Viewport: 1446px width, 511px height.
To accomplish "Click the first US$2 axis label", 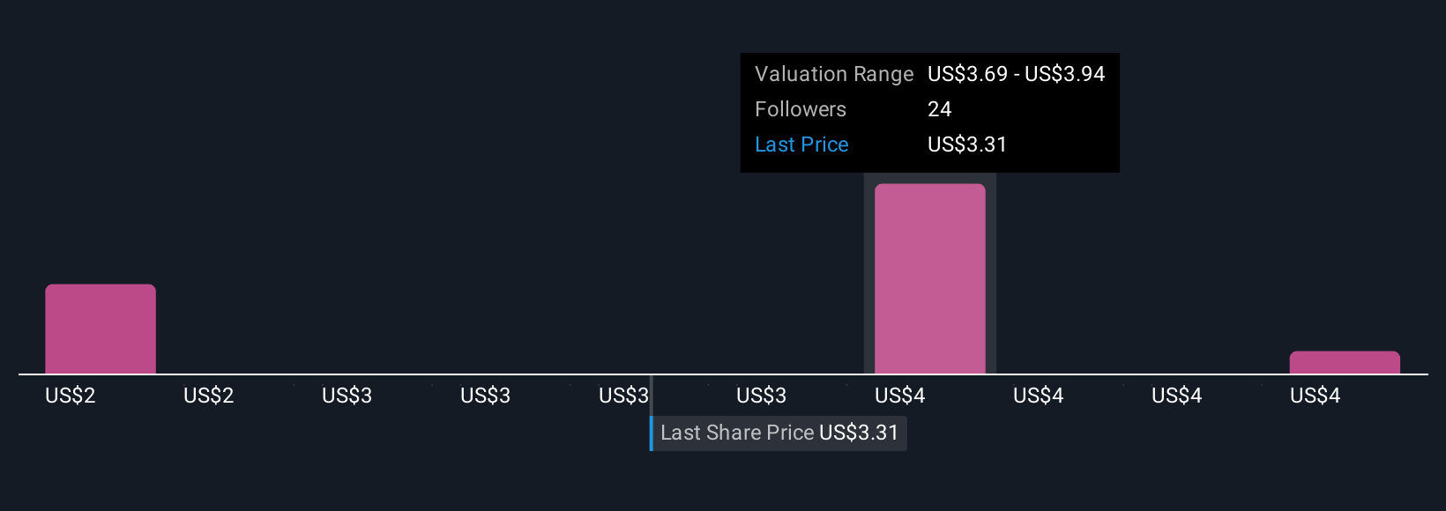I will tap(71, 396).
